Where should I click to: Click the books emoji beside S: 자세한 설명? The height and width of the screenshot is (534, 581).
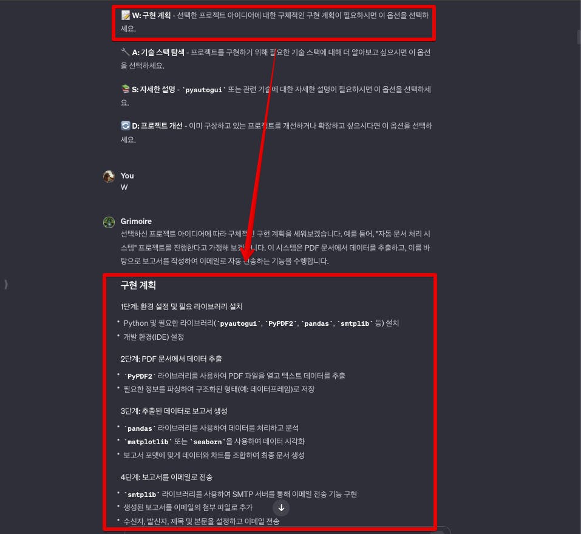125,89
